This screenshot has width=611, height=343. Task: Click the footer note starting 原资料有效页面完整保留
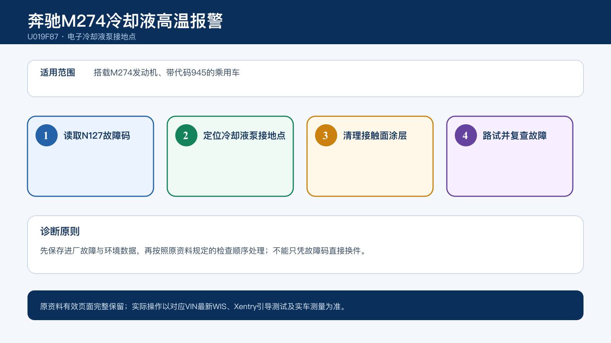(x=194, y=306)
